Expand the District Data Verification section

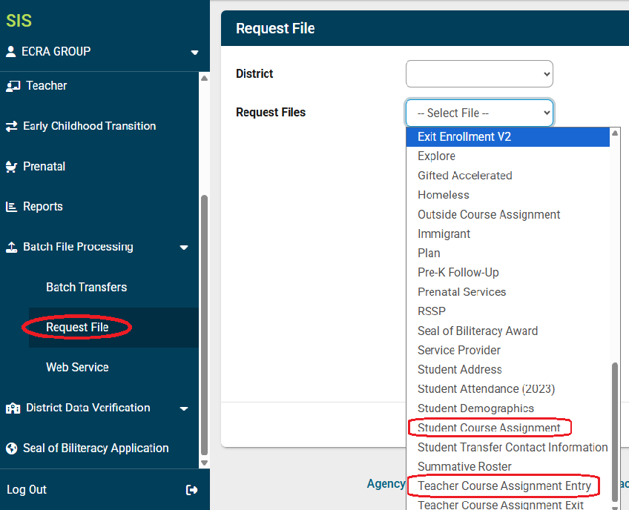184,408
